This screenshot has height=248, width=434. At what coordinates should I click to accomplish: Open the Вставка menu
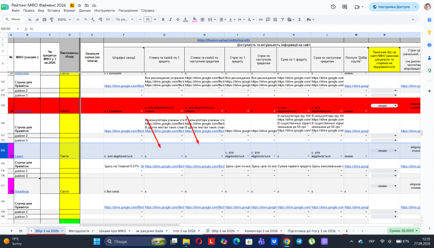(x=54, y=11)
